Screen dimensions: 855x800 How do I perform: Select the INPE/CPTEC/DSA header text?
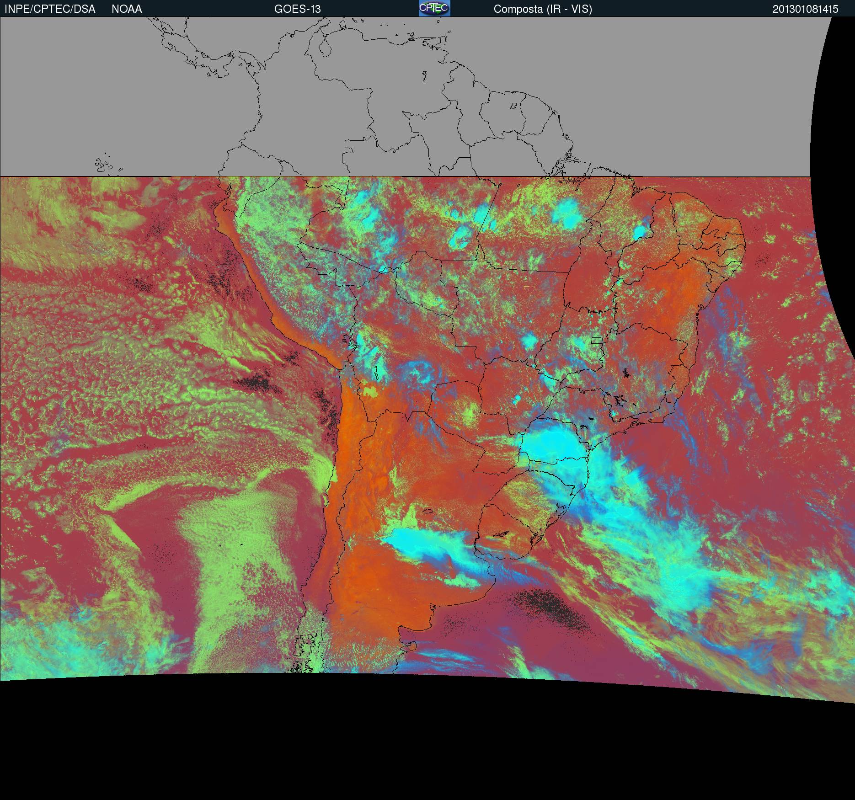[x=50, y=9]
